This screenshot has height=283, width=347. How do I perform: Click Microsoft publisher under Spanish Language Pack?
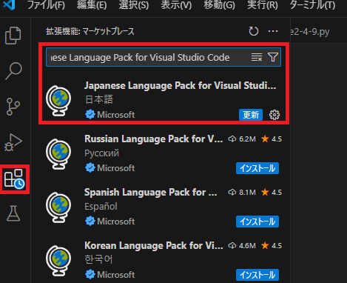[x=115, y=222]
